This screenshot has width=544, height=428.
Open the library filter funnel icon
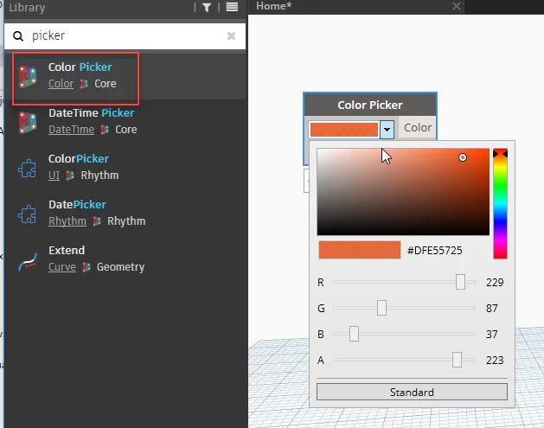(206, 8)
